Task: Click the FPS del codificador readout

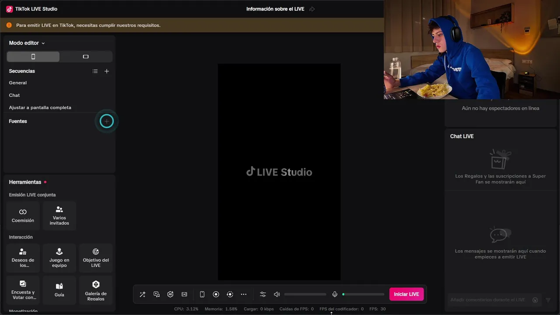Action: pyautogui.click(x=342, y=309)
